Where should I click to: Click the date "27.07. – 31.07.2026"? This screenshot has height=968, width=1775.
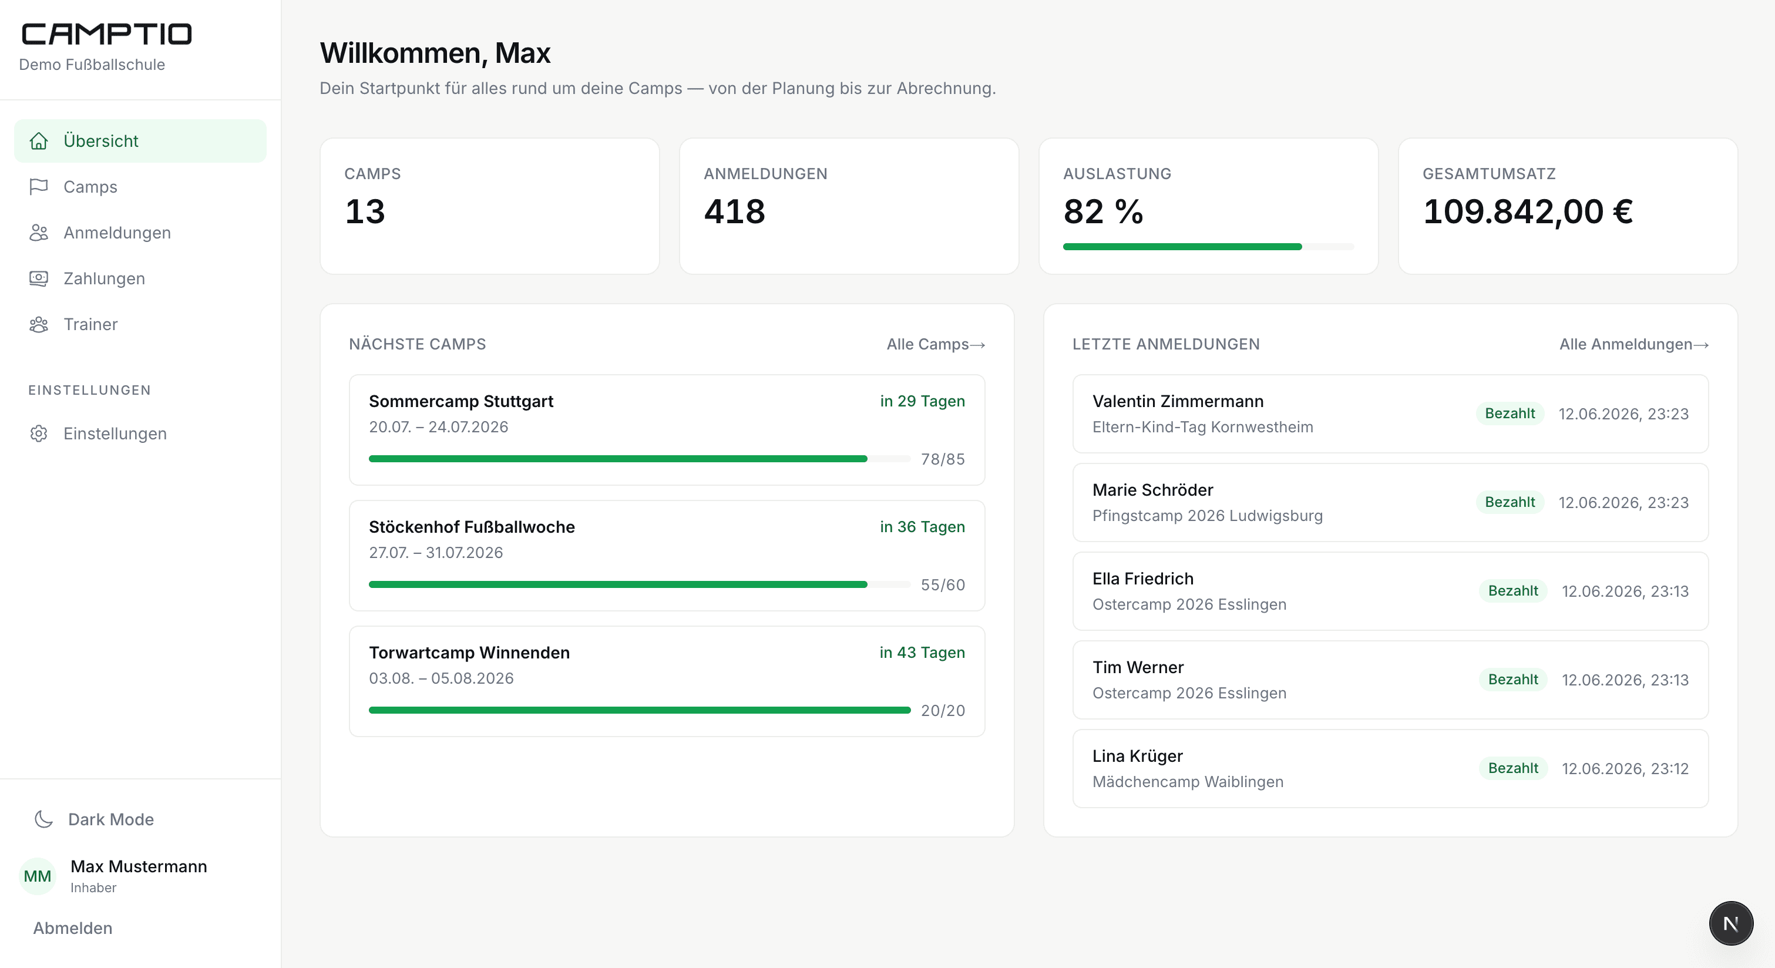click(x=435, y=553)
